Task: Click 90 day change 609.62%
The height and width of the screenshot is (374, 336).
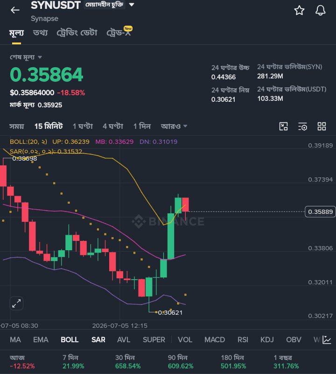Action: 181,366
